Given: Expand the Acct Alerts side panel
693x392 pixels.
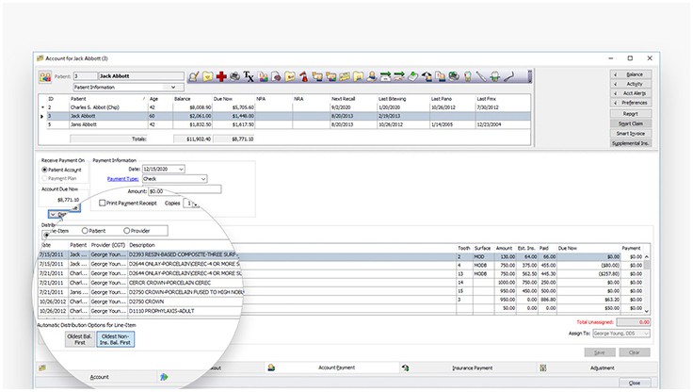Looking at the screenshot, I should pyautogui.click(x=631, y=93).
